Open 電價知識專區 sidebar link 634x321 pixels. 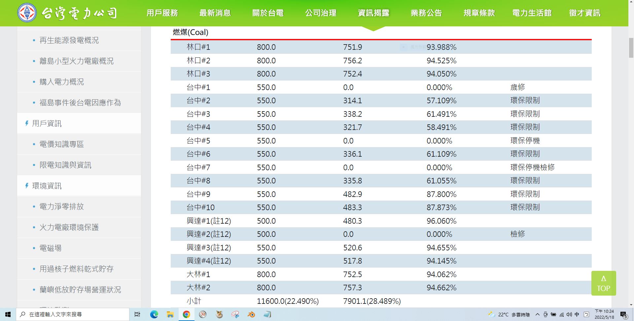pos(62,144)
